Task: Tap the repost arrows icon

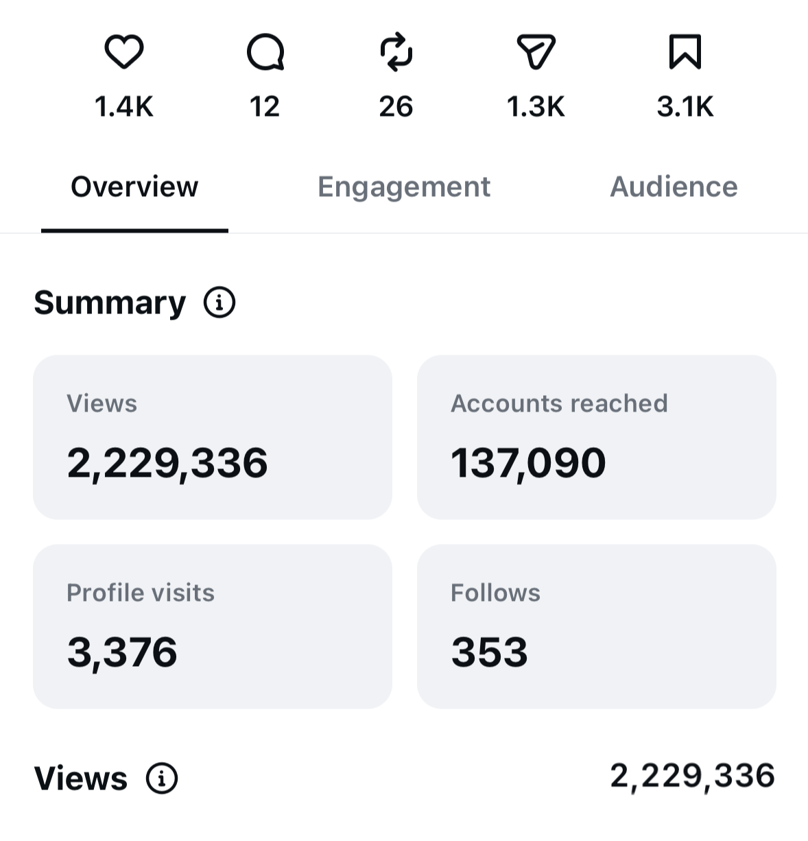Action: click(396, 52)
